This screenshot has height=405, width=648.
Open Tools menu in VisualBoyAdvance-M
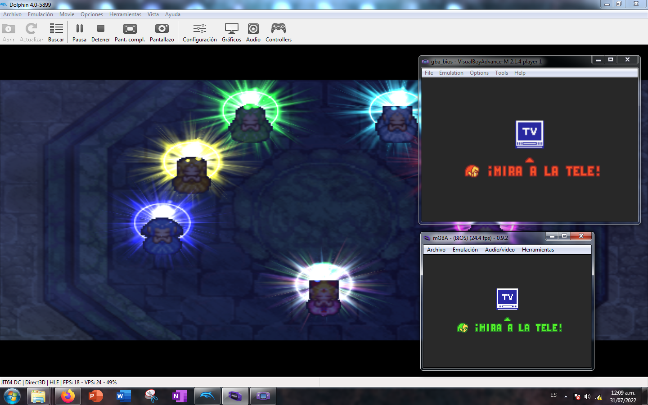coord(501,73)
